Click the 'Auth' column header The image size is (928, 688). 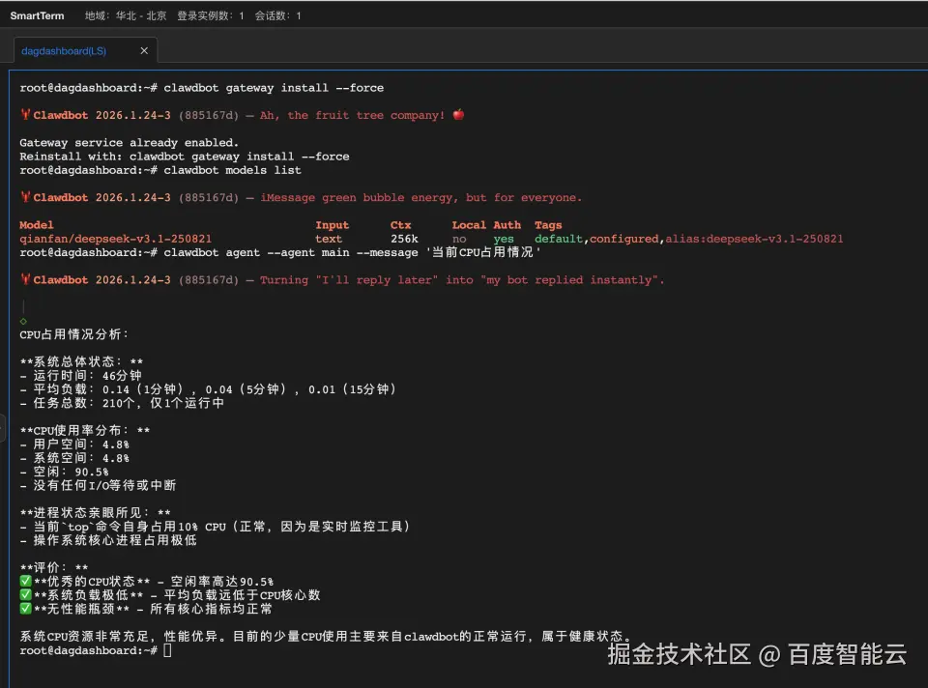(507, 225)
